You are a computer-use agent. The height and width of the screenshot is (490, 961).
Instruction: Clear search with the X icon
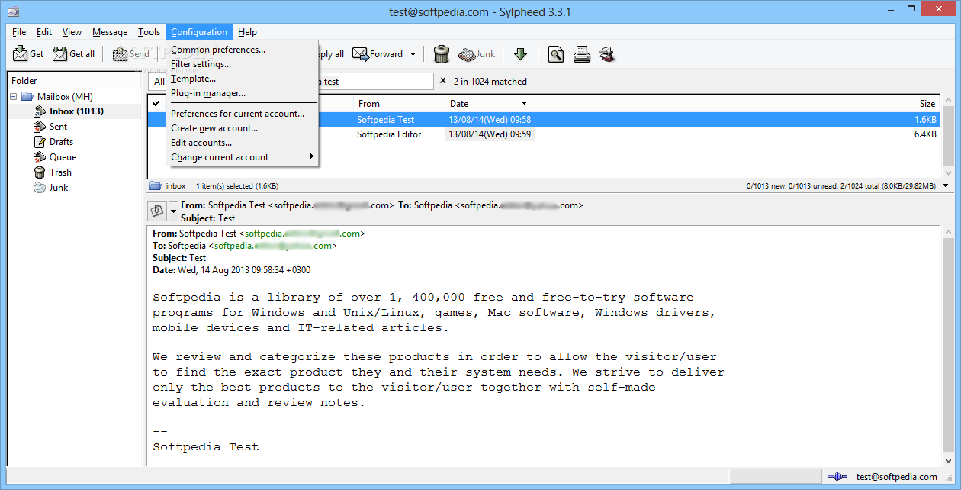point(442,81)
